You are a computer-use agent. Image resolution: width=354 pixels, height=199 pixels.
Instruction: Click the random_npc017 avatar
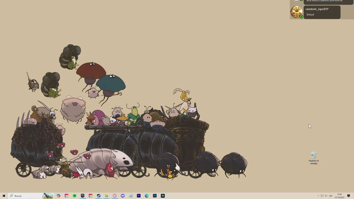[296, 12]
